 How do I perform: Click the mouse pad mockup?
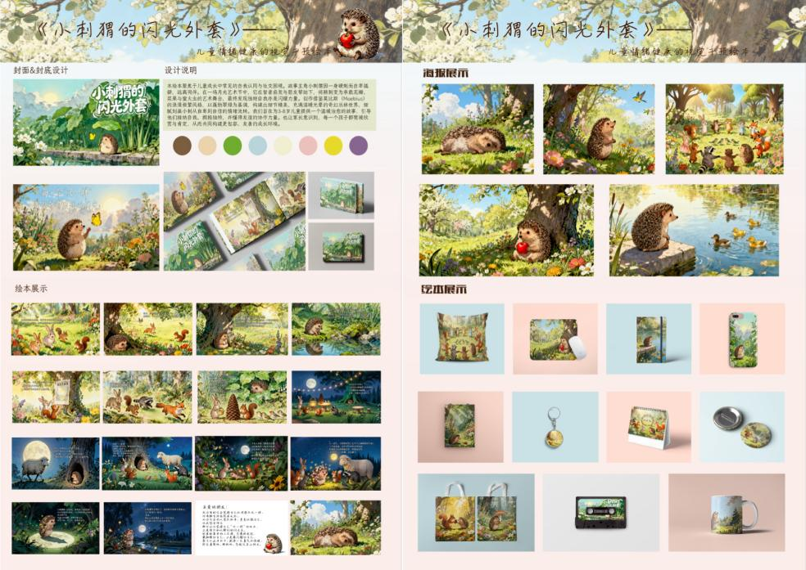point(555,339)
